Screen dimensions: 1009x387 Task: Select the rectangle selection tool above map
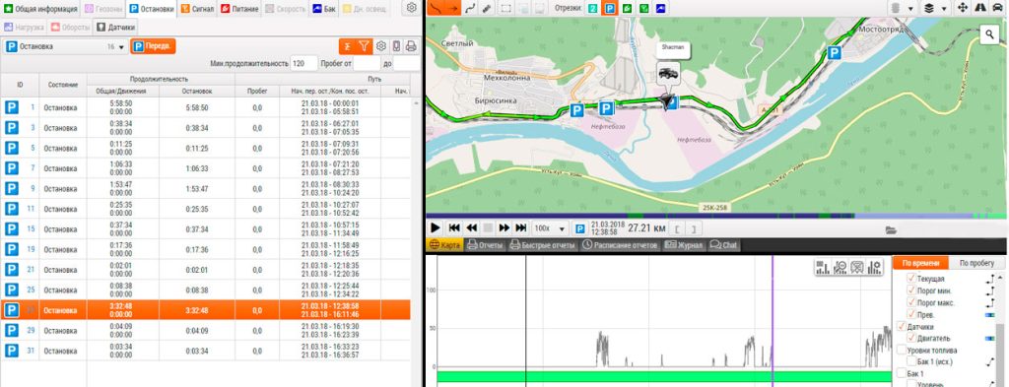pos(506,8)
